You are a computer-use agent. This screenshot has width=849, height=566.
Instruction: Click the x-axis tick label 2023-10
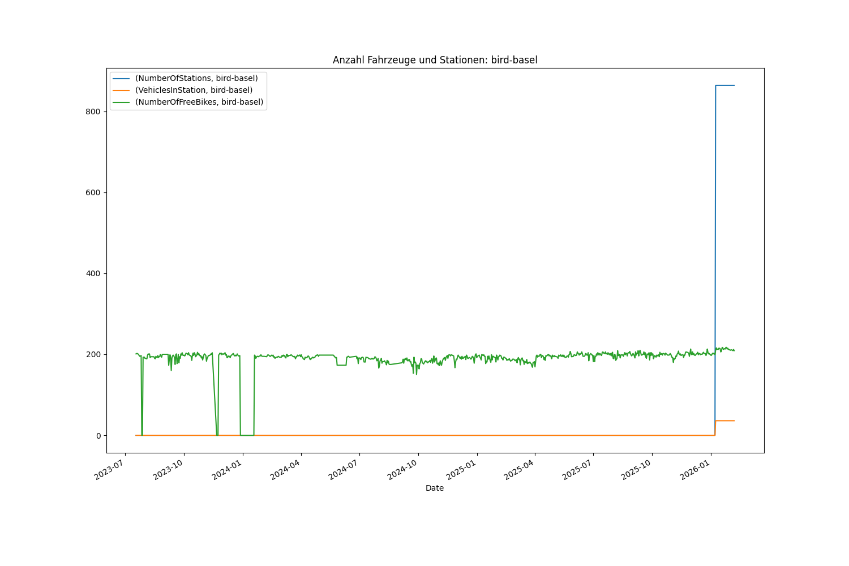[x=168, y=469]
